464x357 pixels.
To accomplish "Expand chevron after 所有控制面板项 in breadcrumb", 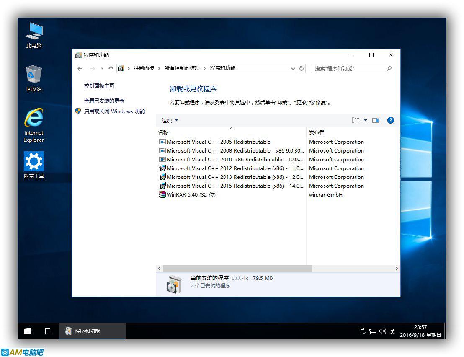I will (x=205, y=68).
